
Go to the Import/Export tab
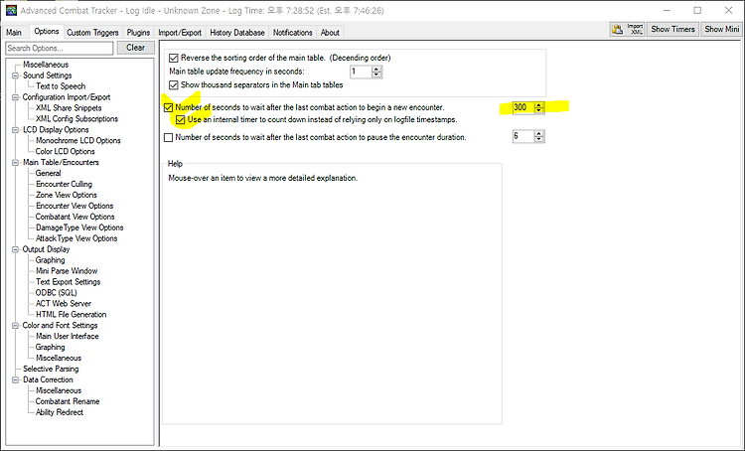(180, 33)
